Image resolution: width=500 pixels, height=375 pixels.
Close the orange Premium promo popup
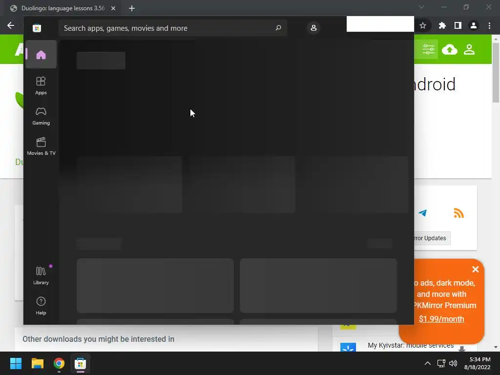coord(476,270)
